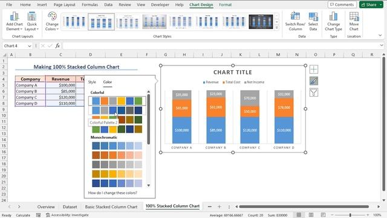Select the orange Monochromatic palette row
This screenshot has height=218, width=387.
(x=117, y=155)
